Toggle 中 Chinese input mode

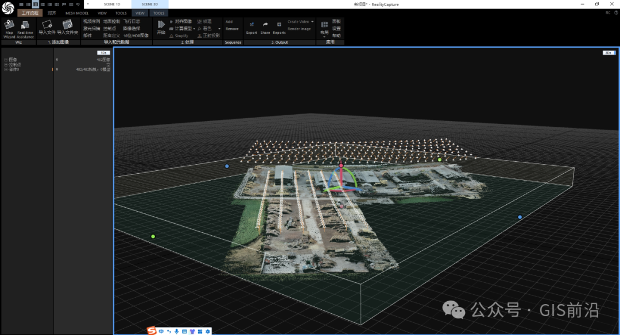[x=161, y=332]
